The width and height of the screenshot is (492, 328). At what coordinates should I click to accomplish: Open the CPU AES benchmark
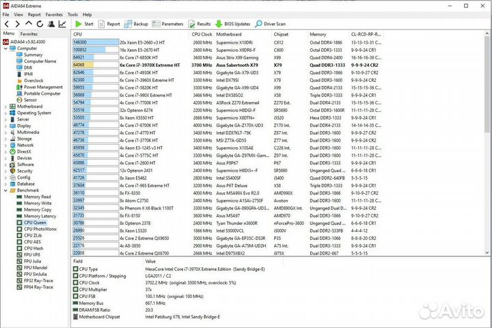pos(32,241)
